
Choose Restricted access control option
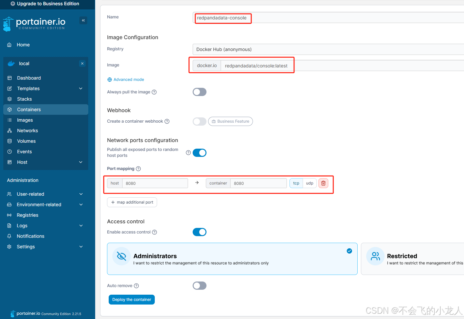(x=412, y=259)
